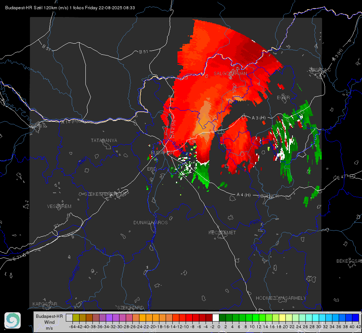Select the MISKOLC city label

pos(321,70)
